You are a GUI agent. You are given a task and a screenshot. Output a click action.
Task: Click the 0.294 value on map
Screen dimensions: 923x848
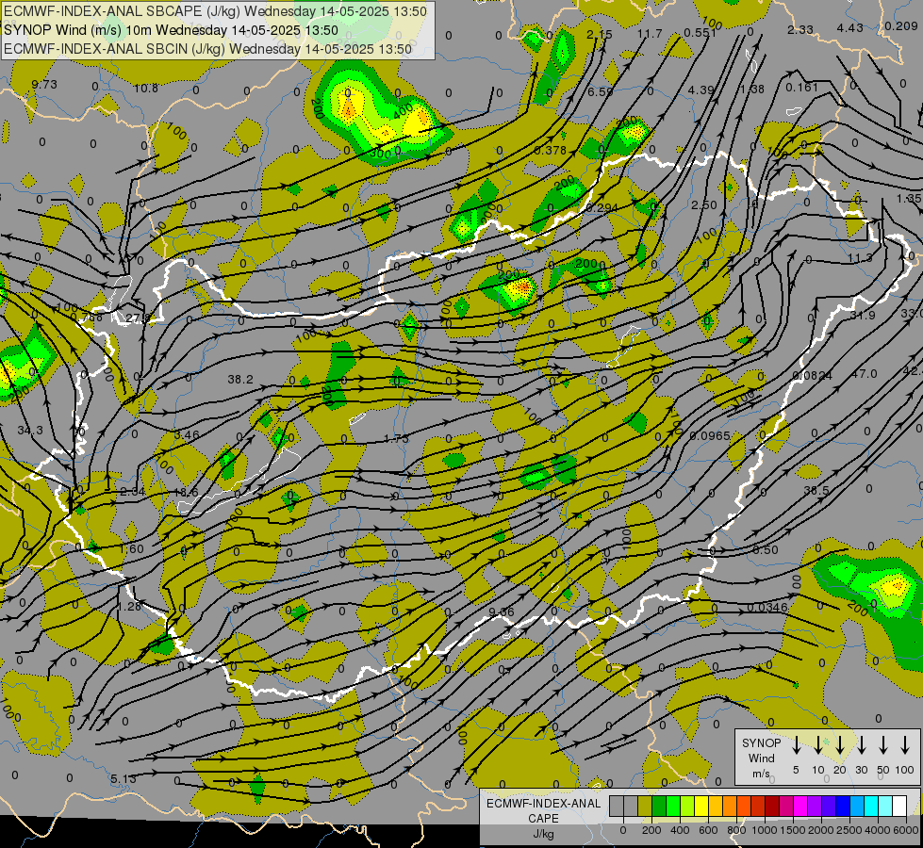(x=602, y=207)
